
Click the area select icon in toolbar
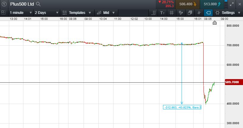point(3,13)
